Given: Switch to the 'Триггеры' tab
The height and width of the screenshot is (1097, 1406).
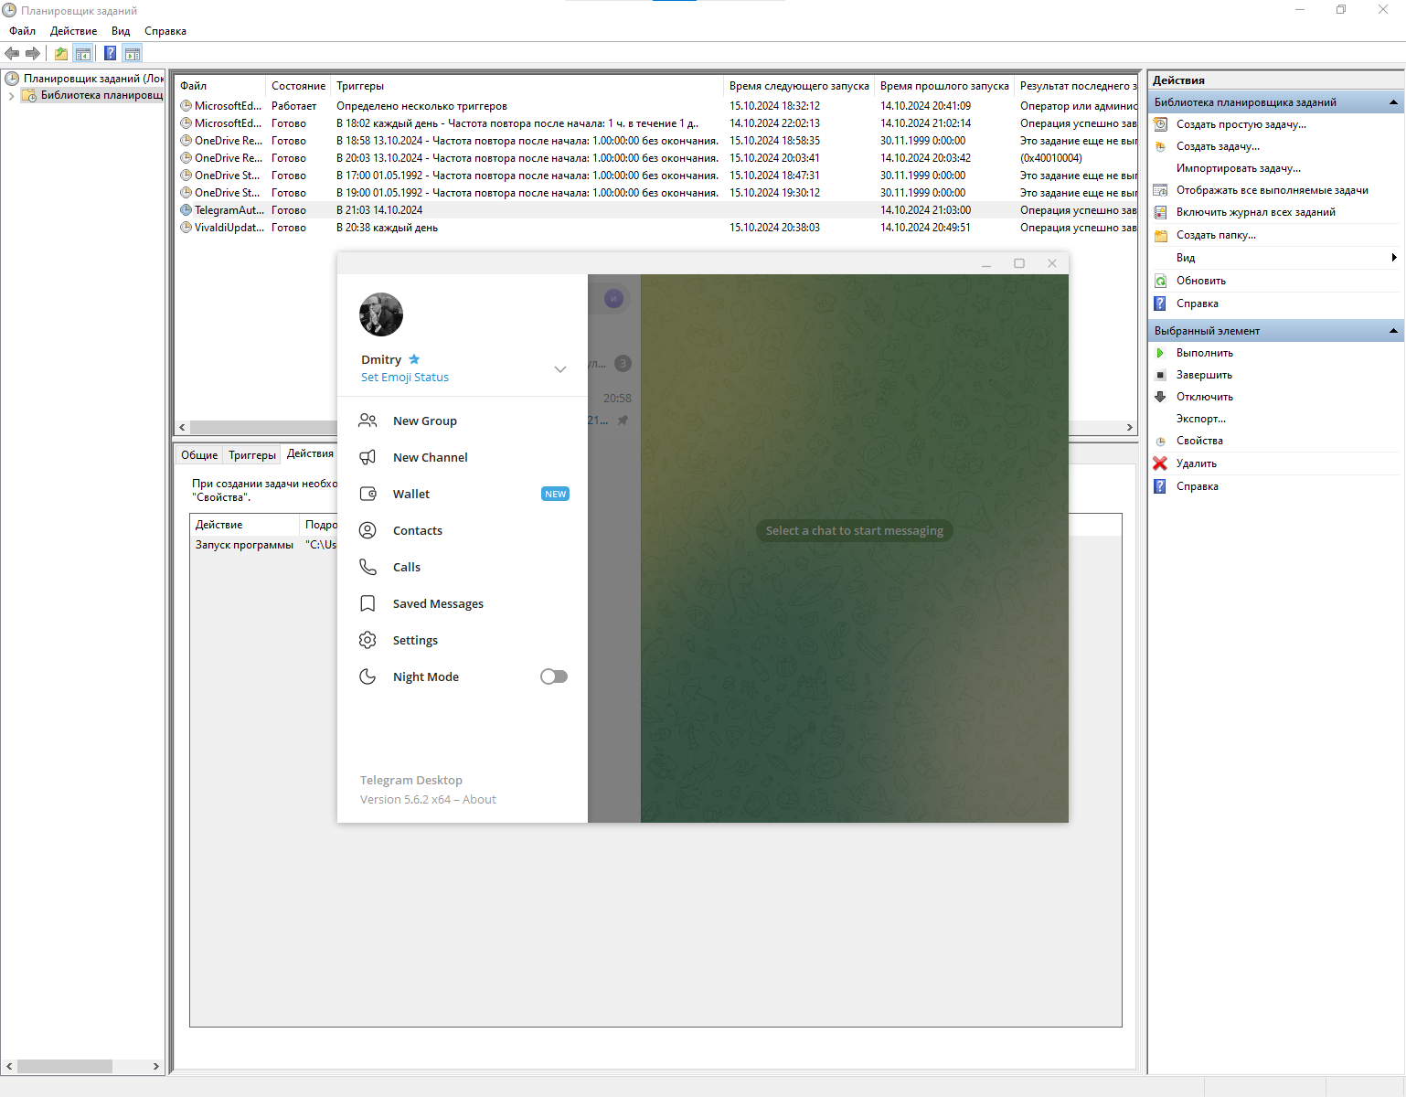Looking at the screenshot, I should [x=252, y=455].
